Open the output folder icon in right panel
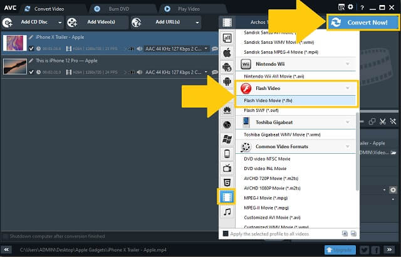 pyautogui.click(x=393, y=153)
